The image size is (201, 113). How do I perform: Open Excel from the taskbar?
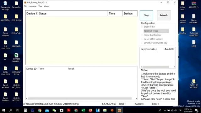click(x=83, y=110)
